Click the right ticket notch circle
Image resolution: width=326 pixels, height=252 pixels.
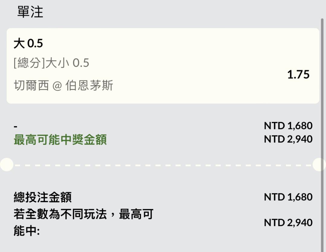coord(319,164)
